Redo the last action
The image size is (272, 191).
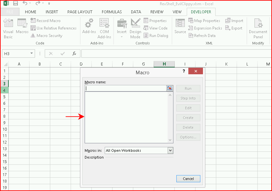(x=38, y=3)
